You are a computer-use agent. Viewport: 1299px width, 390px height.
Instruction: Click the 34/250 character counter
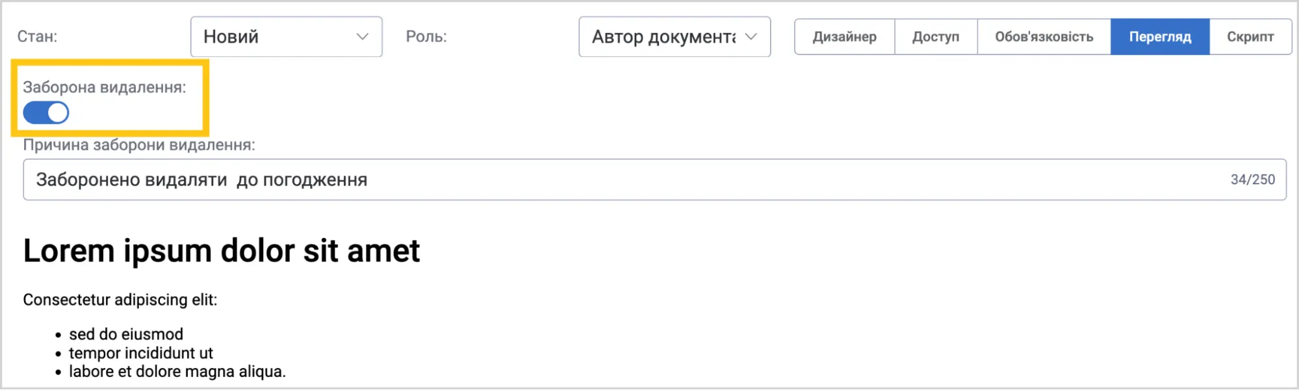[1252, 180]
